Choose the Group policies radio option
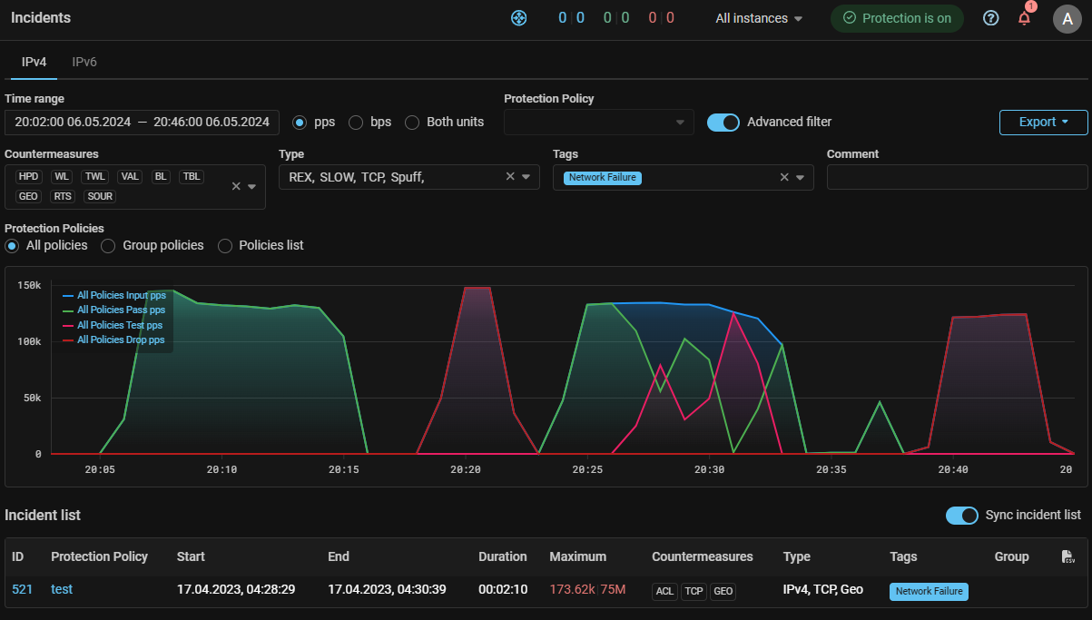Image resolution: width=1092 pixels, height=620 pixels. coord(108,245)
